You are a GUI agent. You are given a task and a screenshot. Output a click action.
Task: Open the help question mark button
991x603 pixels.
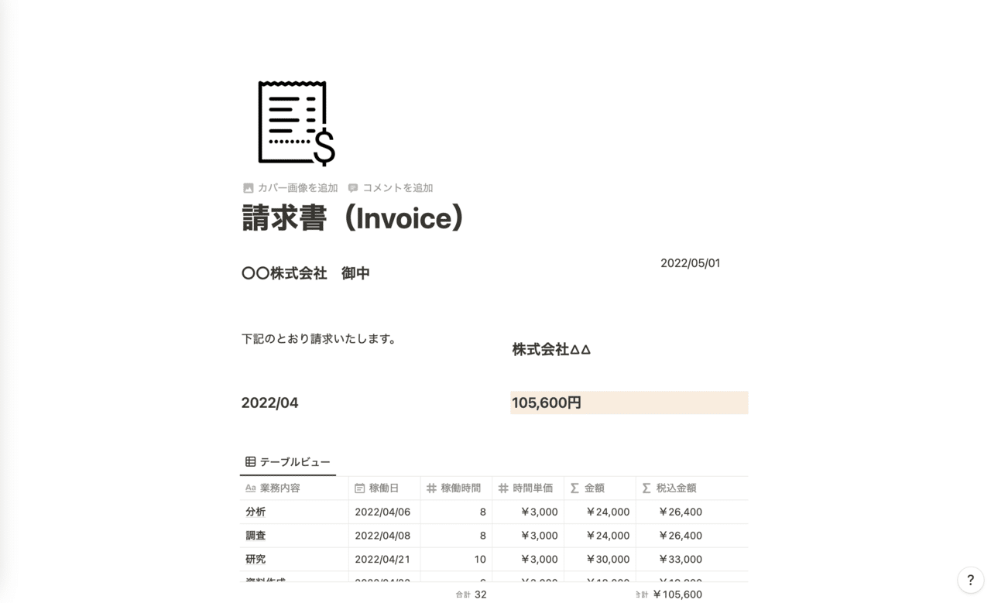(970, 580)
